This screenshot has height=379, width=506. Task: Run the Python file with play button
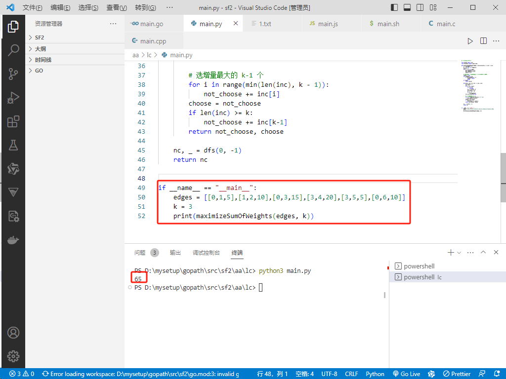pyautogui.click(x=470, y=41)
